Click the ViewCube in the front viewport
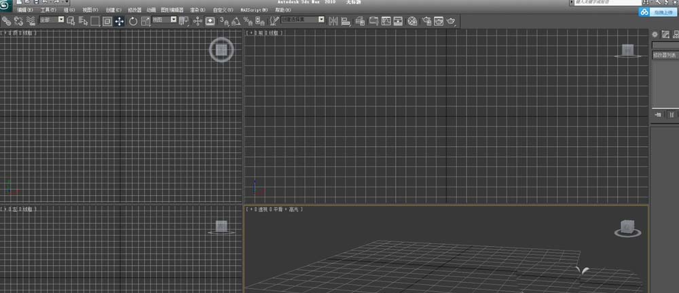Image resolution: width=679 pixels, height=293 pixels. click(x=628, y=51)
